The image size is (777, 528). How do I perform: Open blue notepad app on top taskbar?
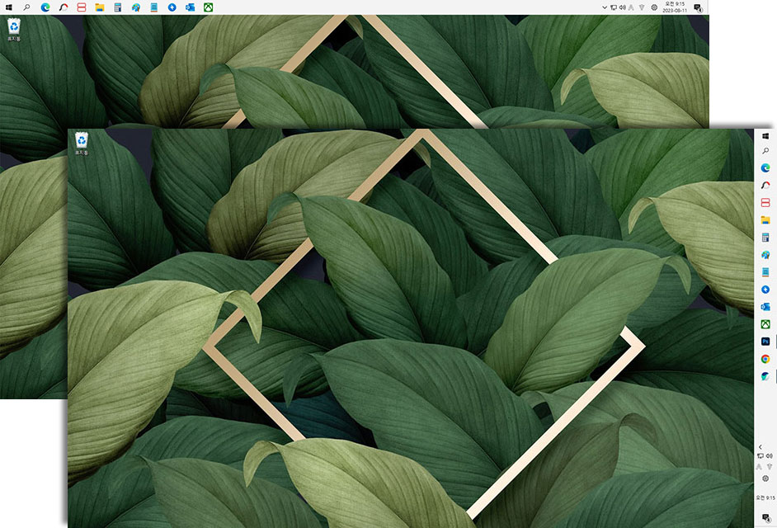coord(154,7)
